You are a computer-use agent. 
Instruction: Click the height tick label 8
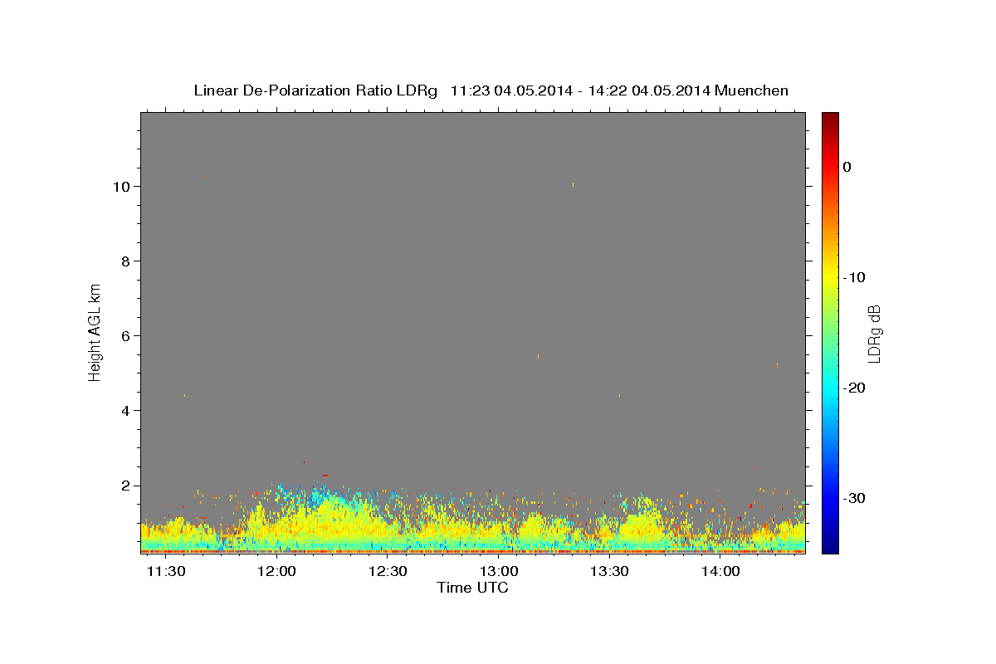126,261
